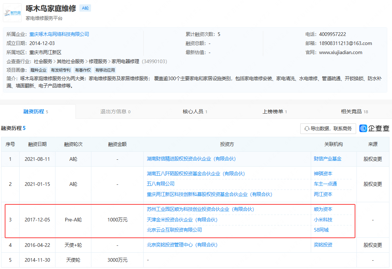The width and height of the screenshot is (392, 269).
Task: Open the 核心人员 tab
Action: (195, 111)
